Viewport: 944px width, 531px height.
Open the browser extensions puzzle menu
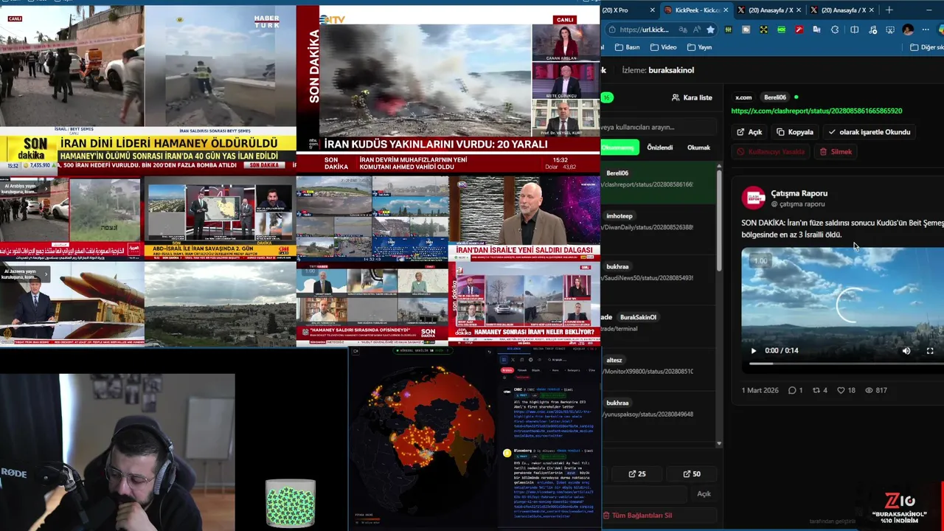pos(835,29)
